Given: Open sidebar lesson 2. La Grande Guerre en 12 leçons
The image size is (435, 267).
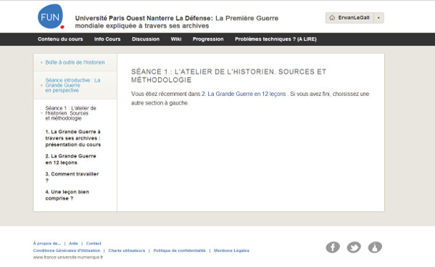Looking at the screenshot, I should 71,160.
